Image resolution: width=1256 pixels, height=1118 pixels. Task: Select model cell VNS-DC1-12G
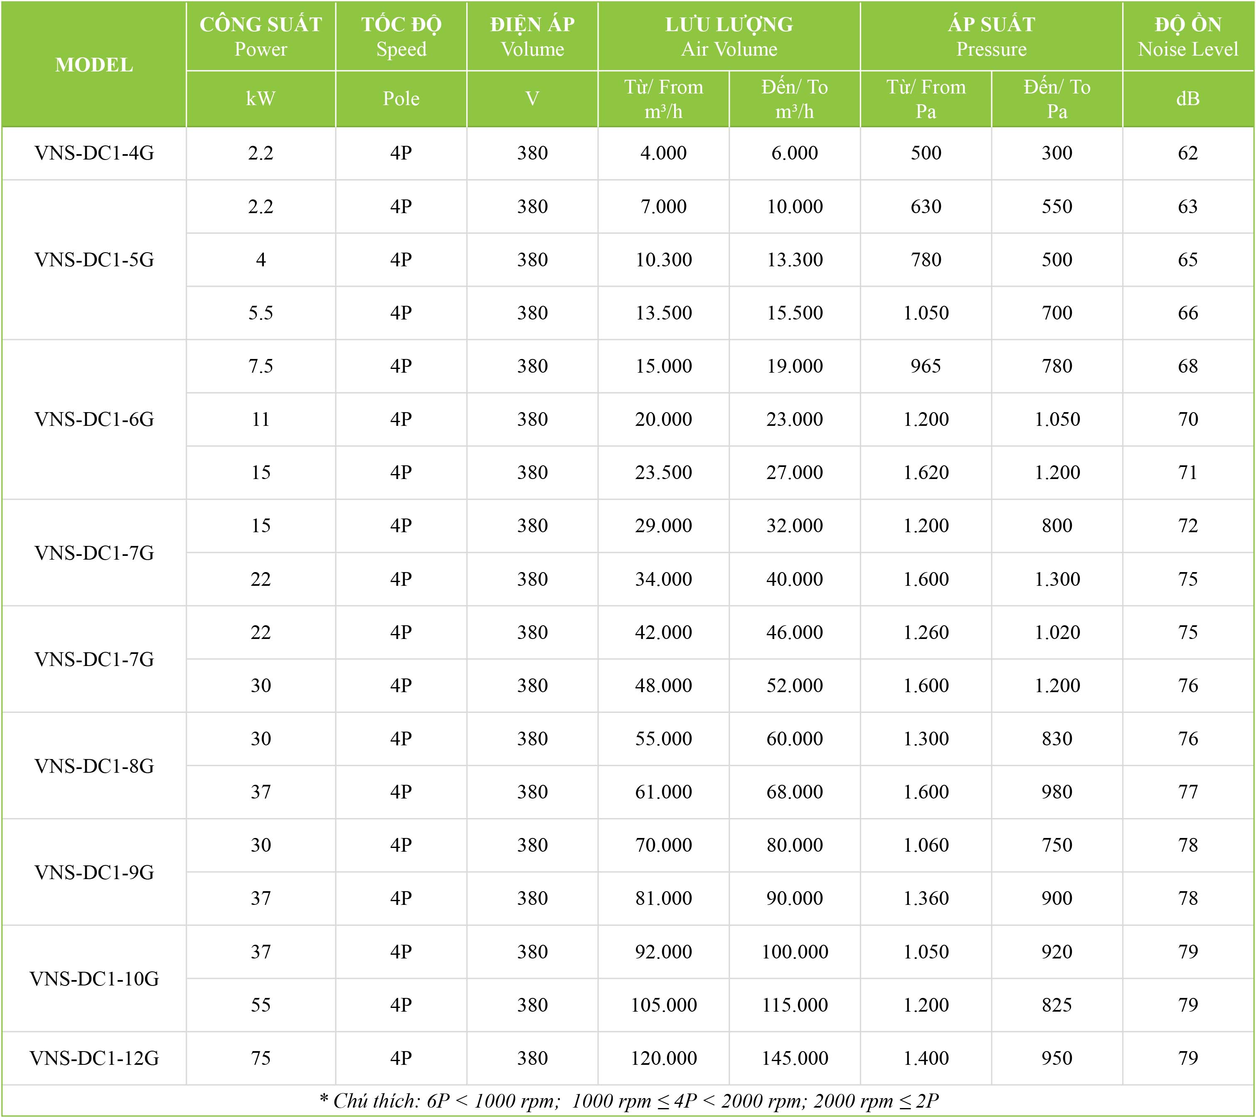pos(94,1058)
